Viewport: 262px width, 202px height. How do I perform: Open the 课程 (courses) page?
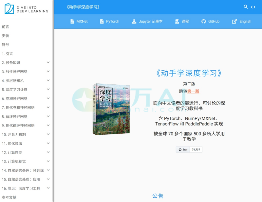[181, 21]
